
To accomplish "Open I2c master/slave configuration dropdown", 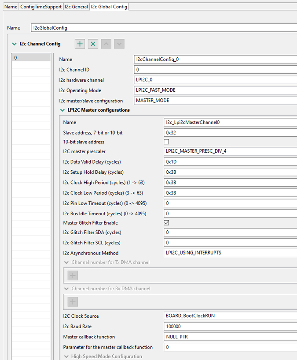I will (215, 101).
